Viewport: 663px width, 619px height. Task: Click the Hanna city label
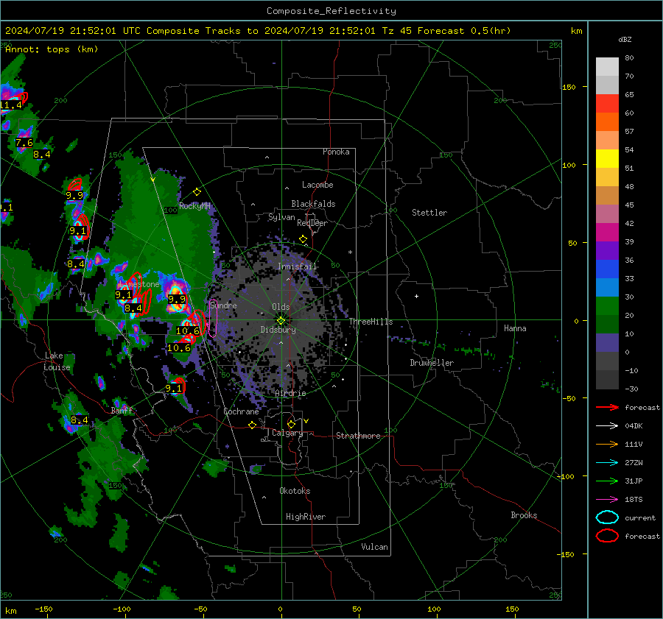pyautogui.click(x=515, y=328)
